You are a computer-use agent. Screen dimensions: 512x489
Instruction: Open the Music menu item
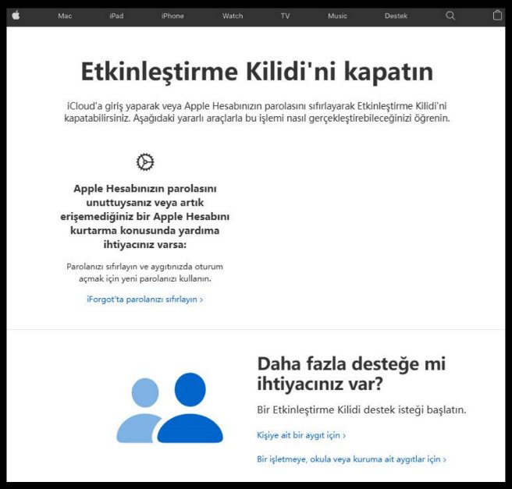click(337, 16)
